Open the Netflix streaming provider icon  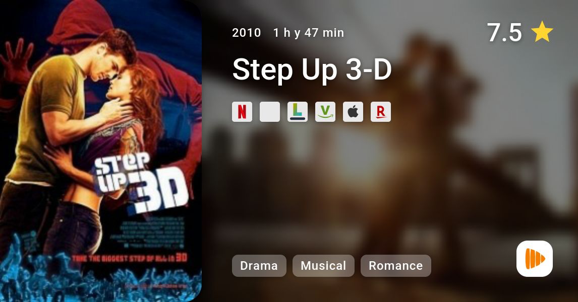pyautogui.click(x=242, y=112)
